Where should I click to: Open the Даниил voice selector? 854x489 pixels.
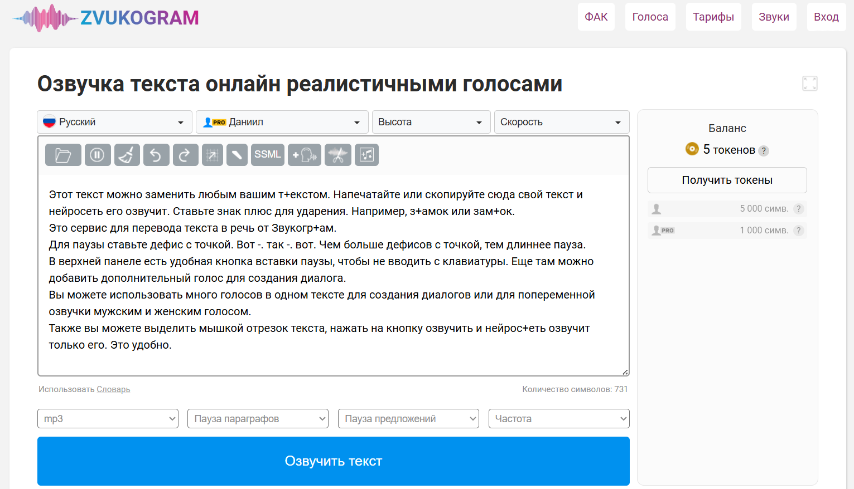coord(282,121)
